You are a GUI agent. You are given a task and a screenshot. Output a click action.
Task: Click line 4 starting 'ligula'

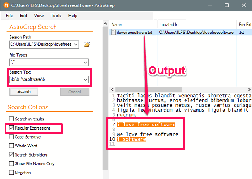(x=184, y=110)
